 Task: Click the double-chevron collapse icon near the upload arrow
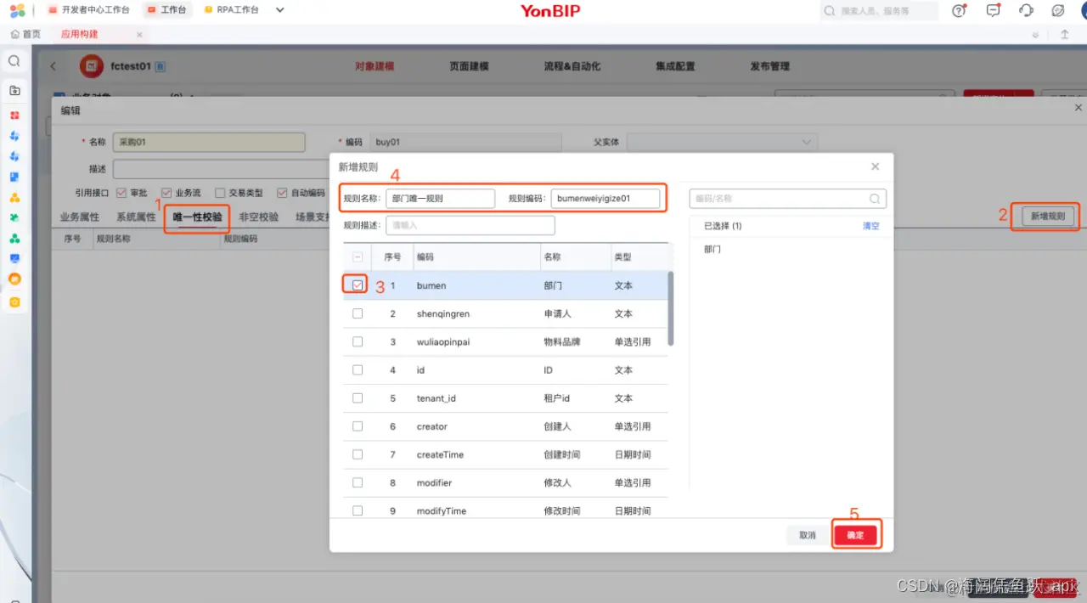[1035, 35]
